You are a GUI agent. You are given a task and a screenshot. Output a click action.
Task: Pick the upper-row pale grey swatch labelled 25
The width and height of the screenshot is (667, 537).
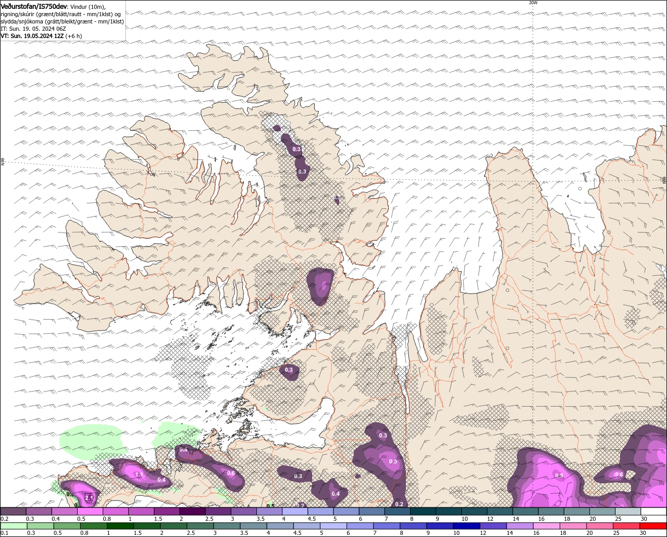[628, 511]
